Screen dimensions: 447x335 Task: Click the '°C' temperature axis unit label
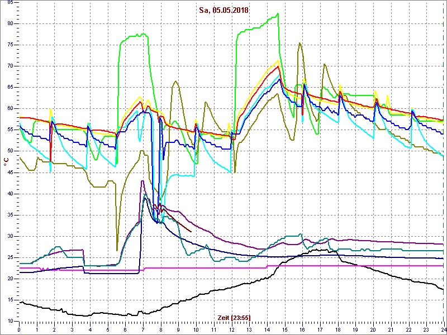(x=6, y=162)
